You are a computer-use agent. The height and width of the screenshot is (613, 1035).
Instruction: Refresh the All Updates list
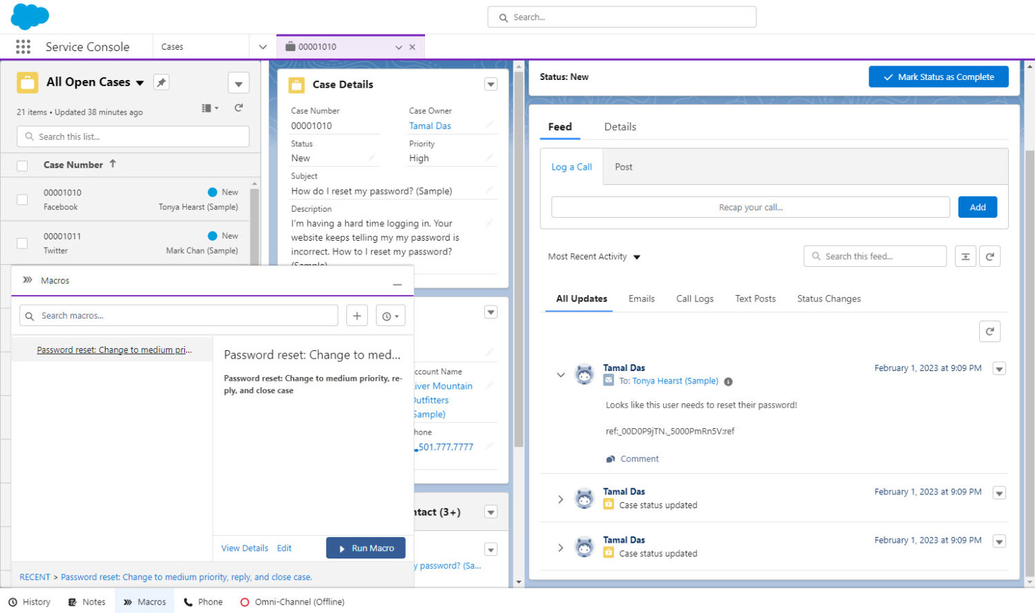coord(989,332)
